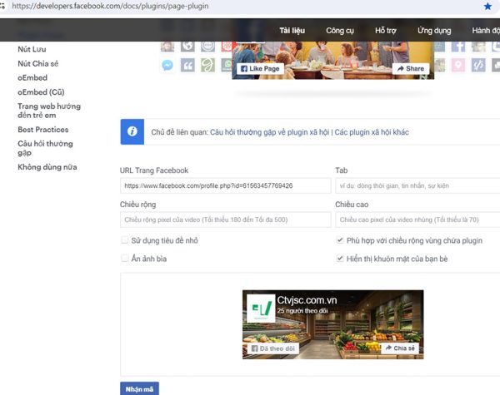Screen dimensions: 500x395
Task: Open Trang web hướng đến trẻ em
Action: [49, 111]
